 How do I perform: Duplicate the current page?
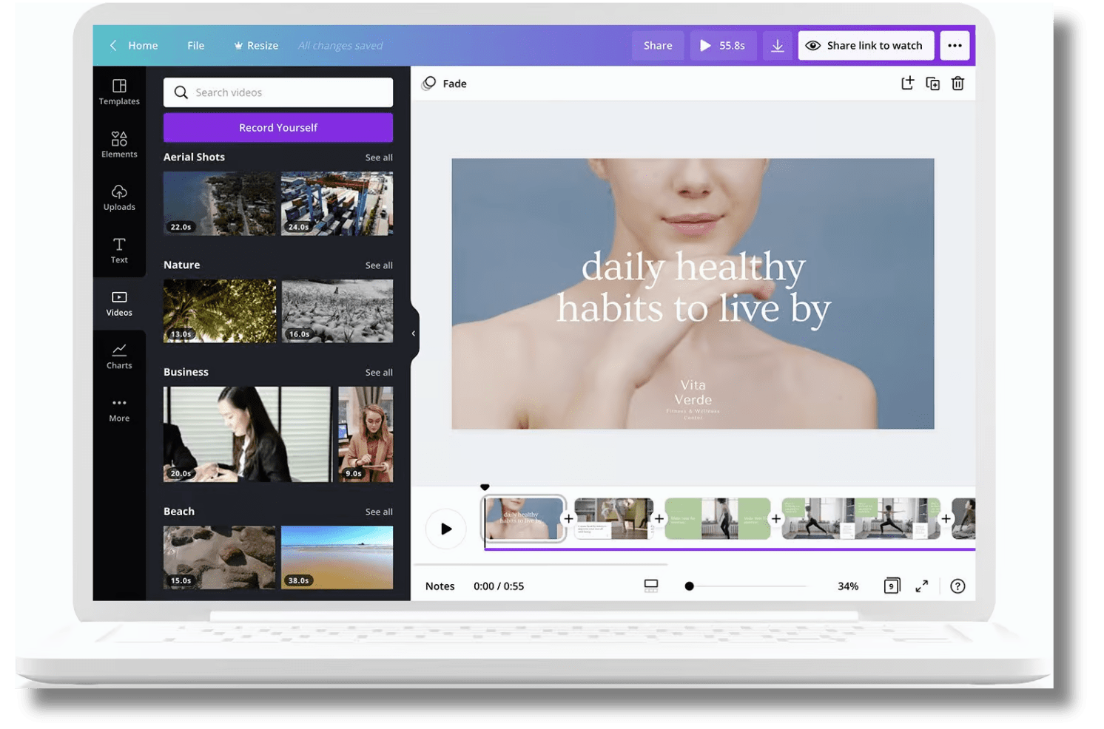(x=932, y=84)
